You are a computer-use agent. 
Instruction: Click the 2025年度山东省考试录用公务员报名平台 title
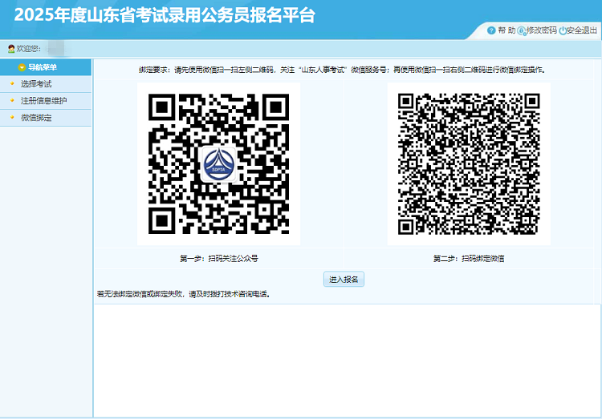pyautogui.click(x=165, y=15)
